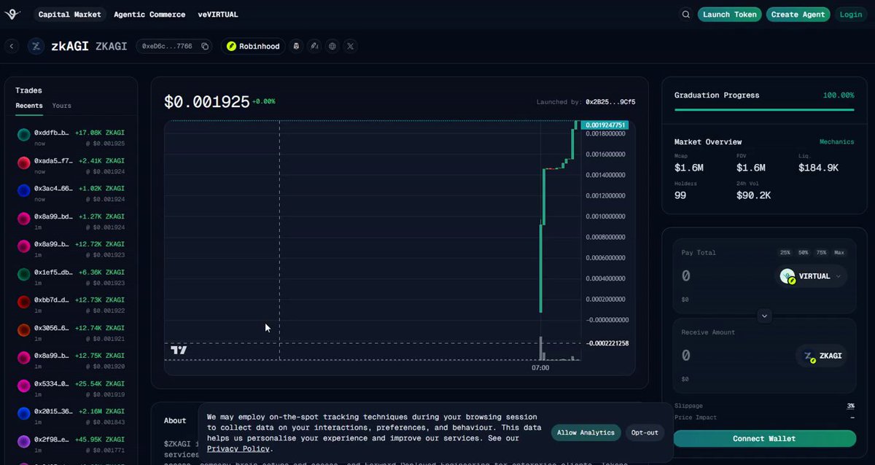Copy the 0xeD6c...7766 contract address

coord(205,46)
